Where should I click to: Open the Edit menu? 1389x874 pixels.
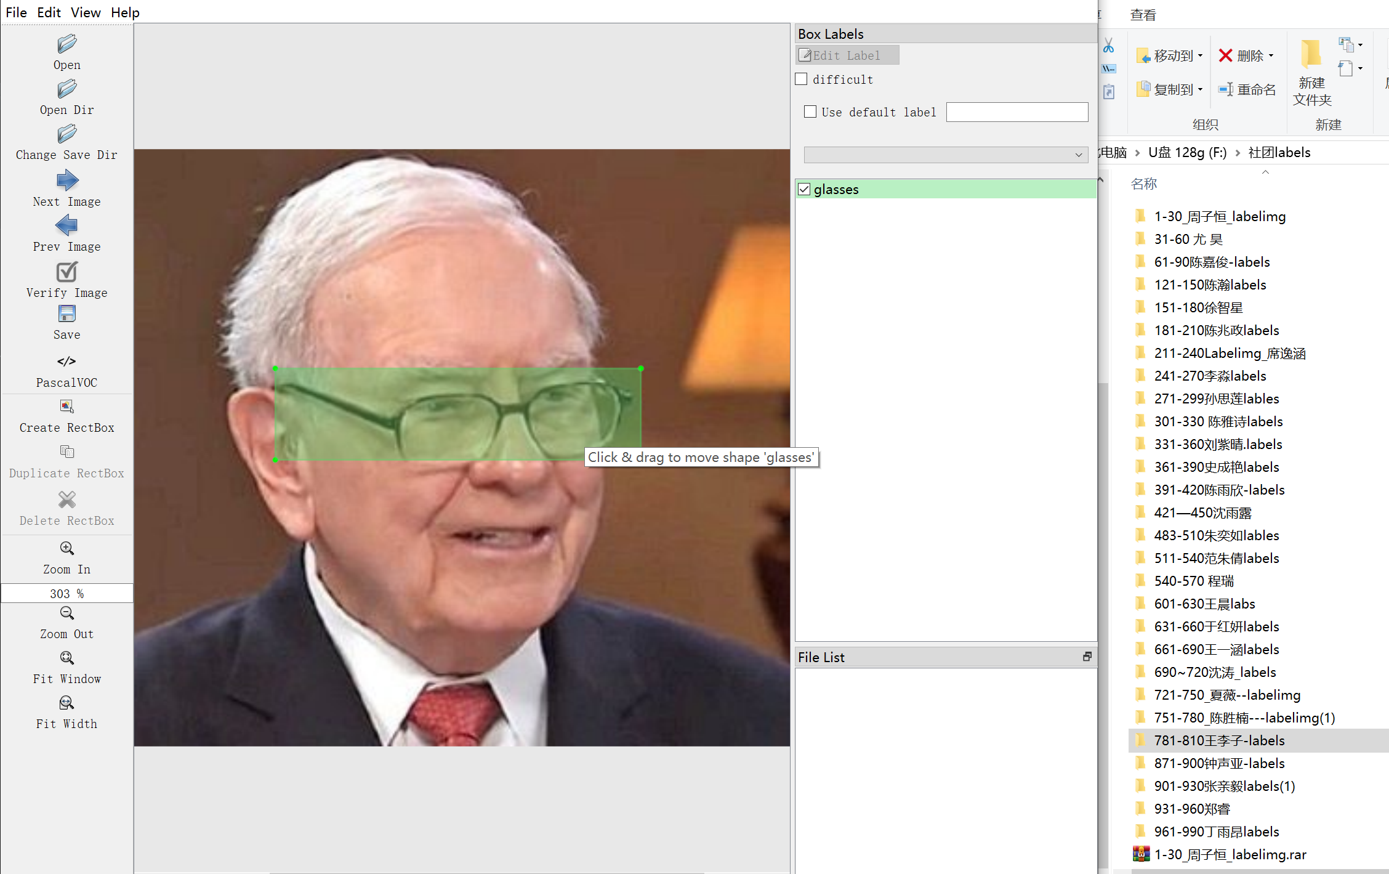pyautogui.click(x=49, y=12)
